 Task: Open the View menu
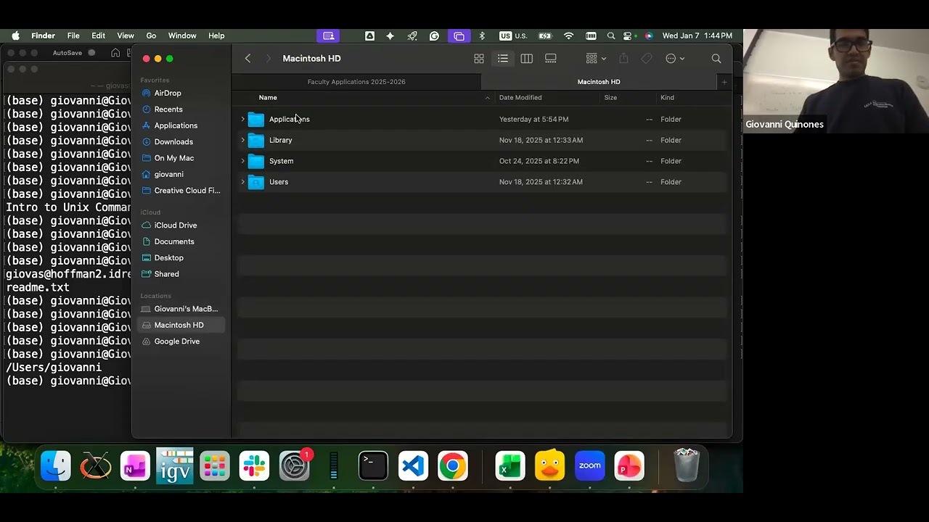(x=126, y=36)
